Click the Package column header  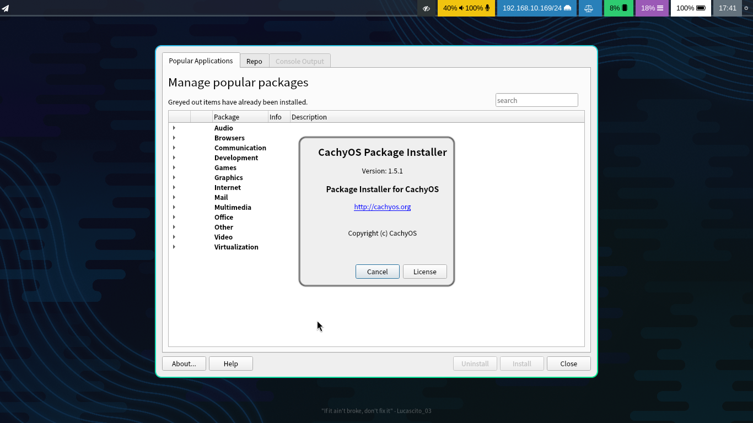coord(240,117)
